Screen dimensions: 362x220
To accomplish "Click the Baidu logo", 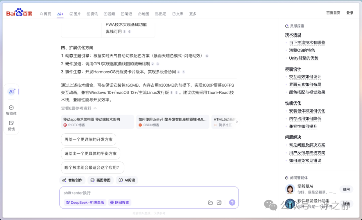I will click(19, 12).
